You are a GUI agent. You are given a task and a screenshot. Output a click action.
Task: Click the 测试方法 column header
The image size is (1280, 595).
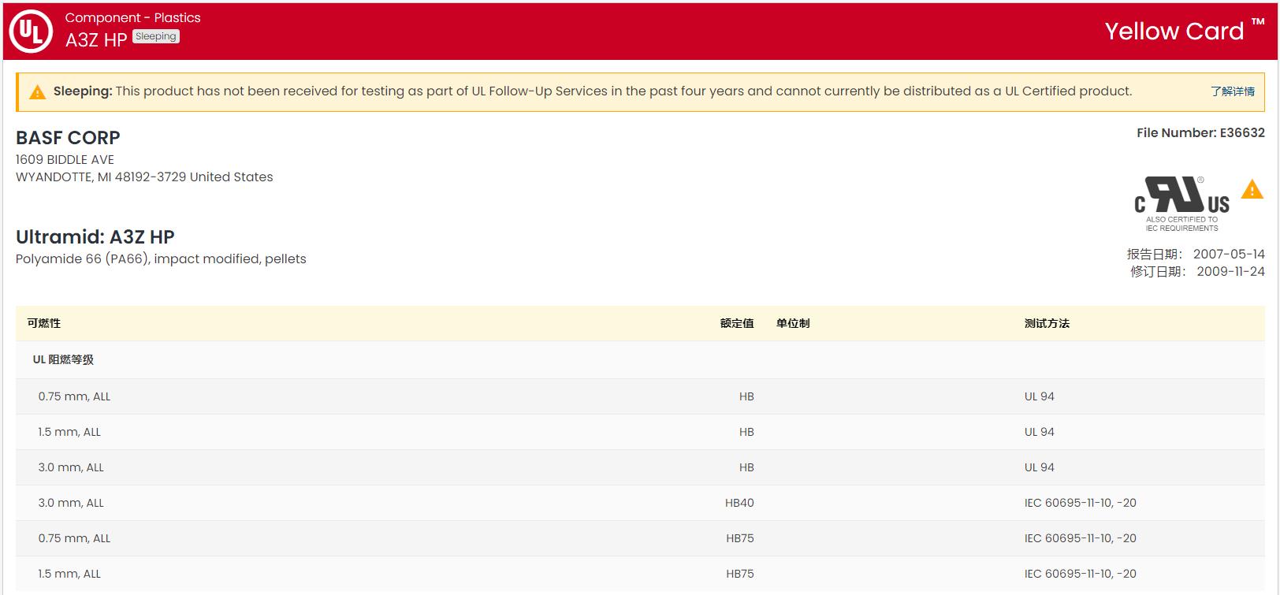[x=1047, y=323]
